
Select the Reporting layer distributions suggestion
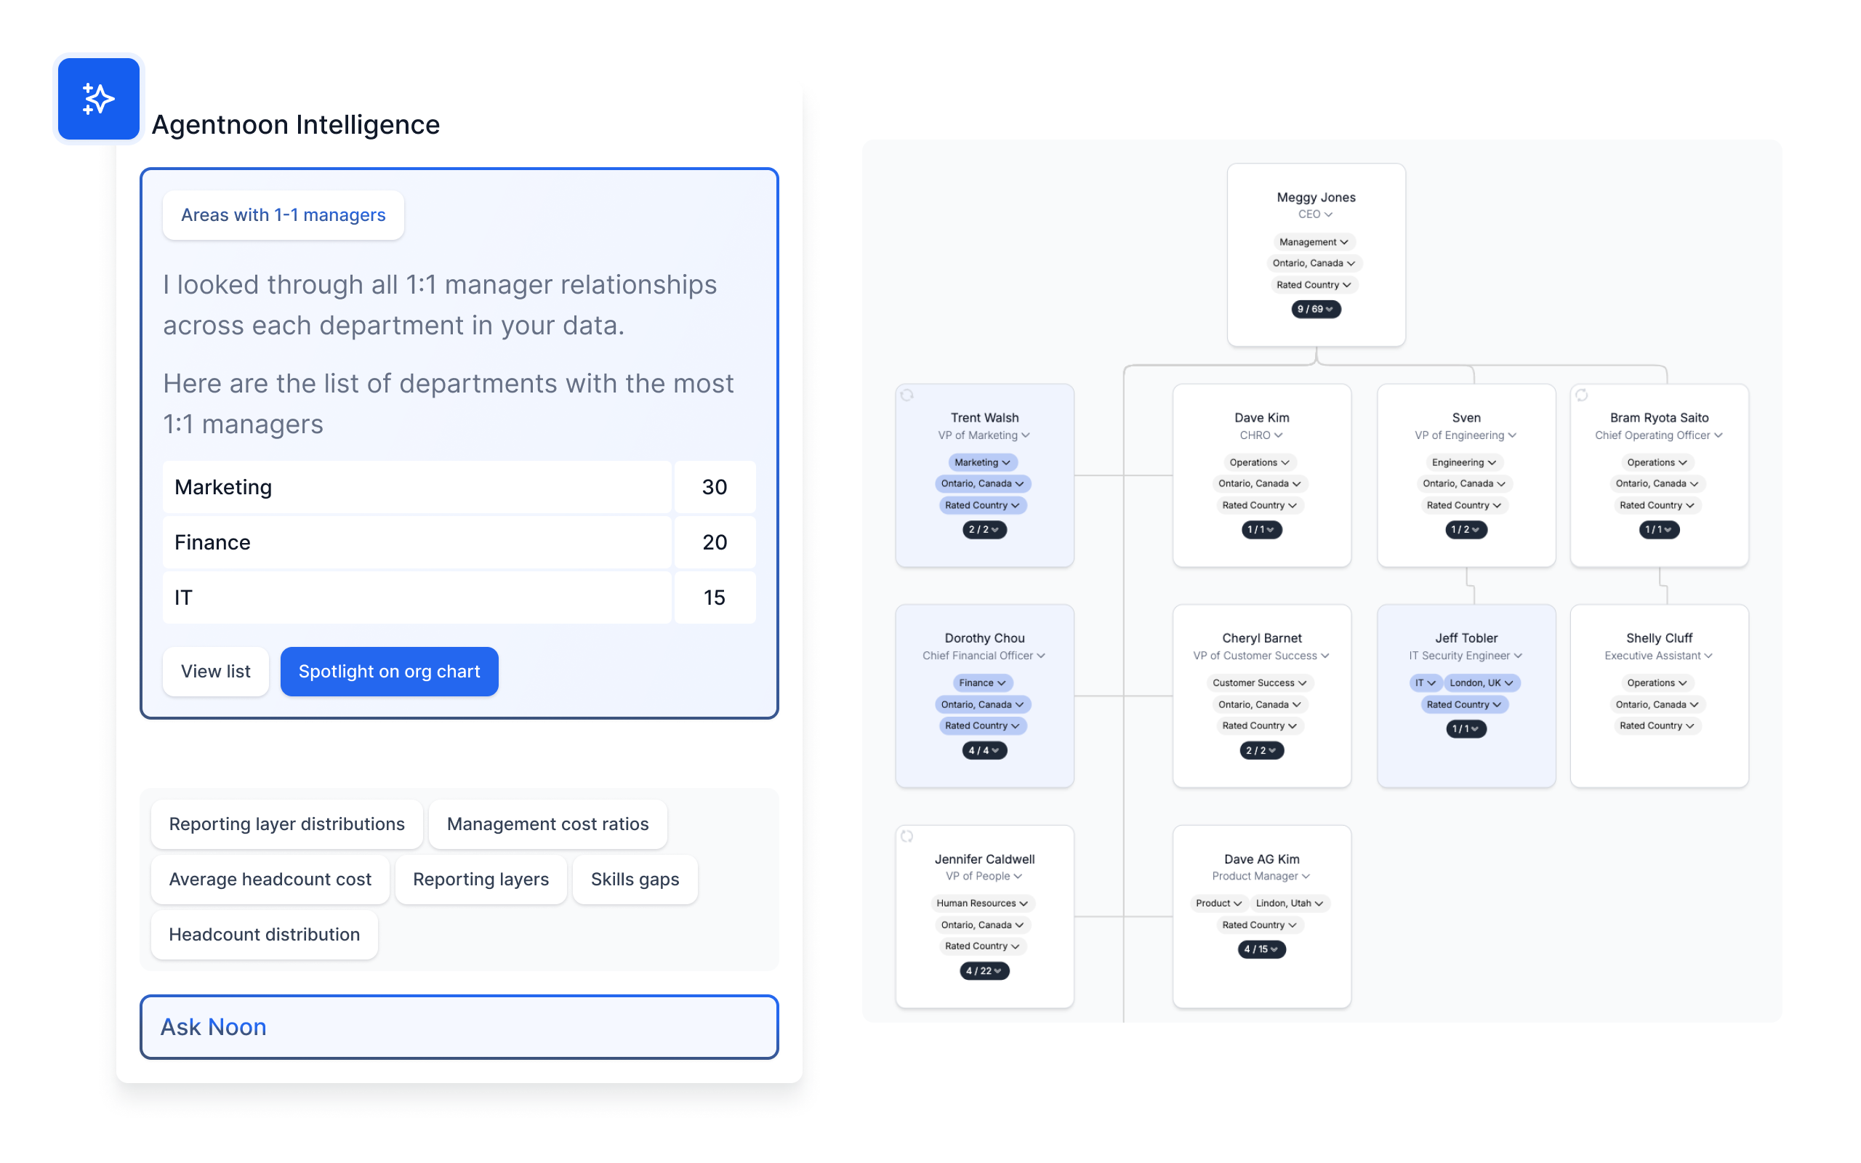point(286,823)
